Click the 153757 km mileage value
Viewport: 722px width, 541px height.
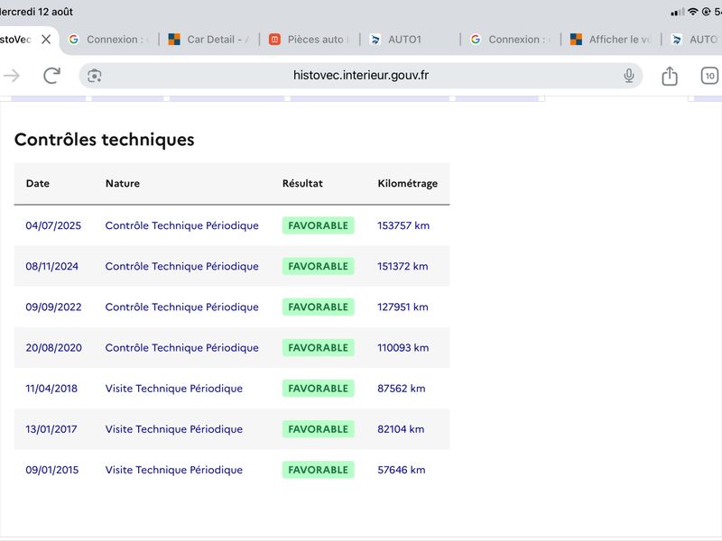[403, 225]
